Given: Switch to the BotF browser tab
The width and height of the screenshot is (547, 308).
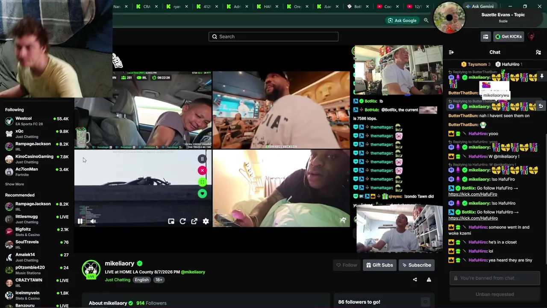Looking at the screenshot, I should (x=358, y=6).
